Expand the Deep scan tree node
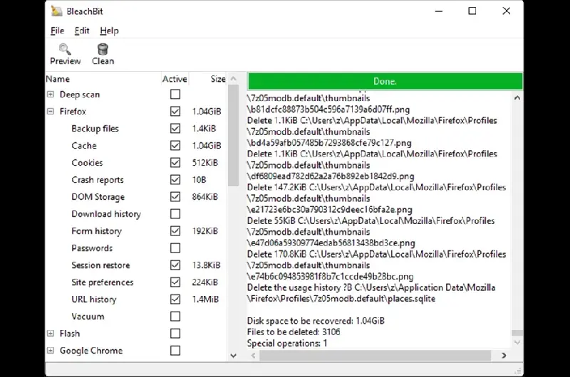Screen dimensions: 570x377 tap(51, 95)
